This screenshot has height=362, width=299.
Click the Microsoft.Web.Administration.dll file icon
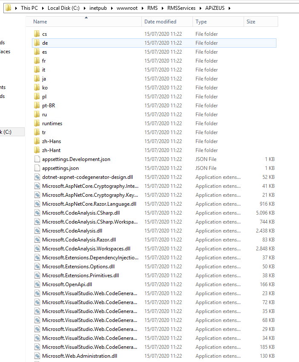[x=37, y=356]
